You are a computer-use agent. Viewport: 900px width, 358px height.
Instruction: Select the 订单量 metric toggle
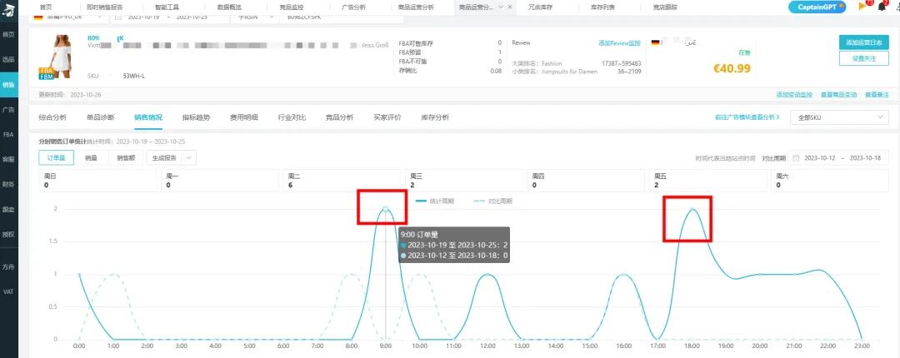57,158
